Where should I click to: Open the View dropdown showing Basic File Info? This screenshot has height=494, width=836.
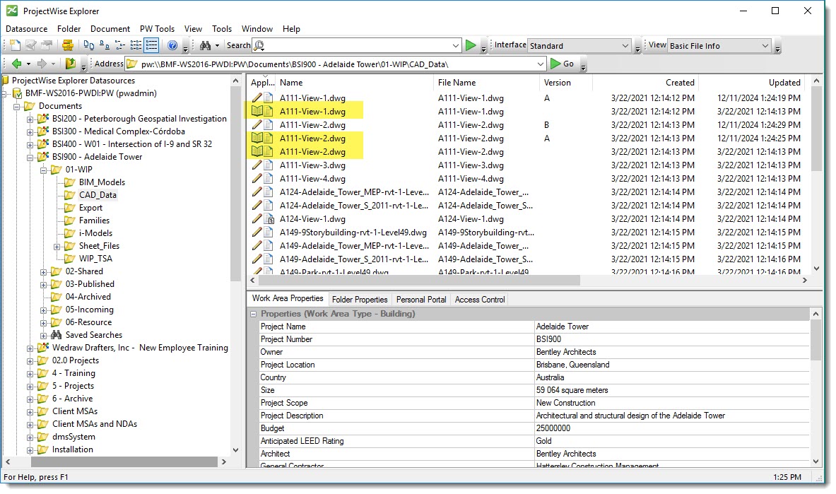(x=719, y=46)
